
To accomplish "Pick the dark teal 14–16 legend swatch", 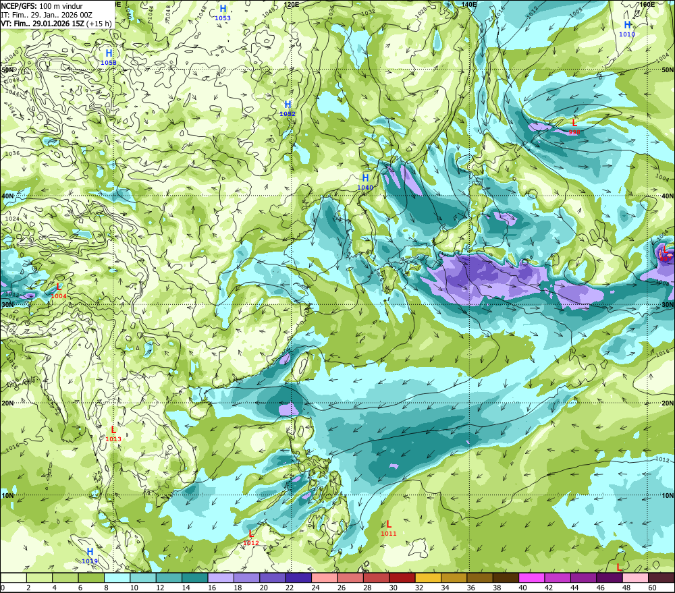I will 195,577.
